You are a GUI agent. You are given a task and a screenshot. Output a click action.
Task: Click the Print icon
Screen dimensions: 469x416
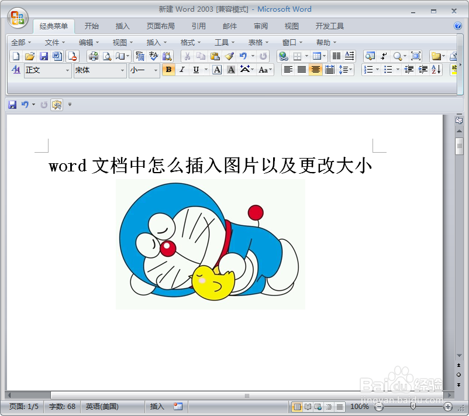(94, 56)
